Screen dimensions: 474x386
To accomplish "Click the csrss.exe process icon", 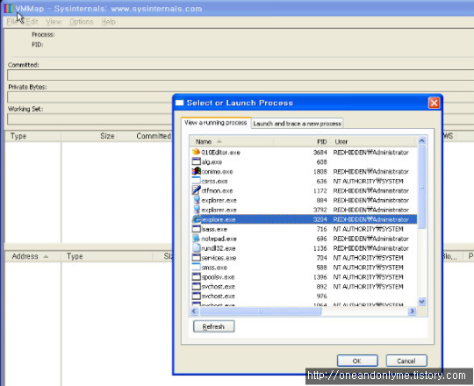I will [197, 181].
